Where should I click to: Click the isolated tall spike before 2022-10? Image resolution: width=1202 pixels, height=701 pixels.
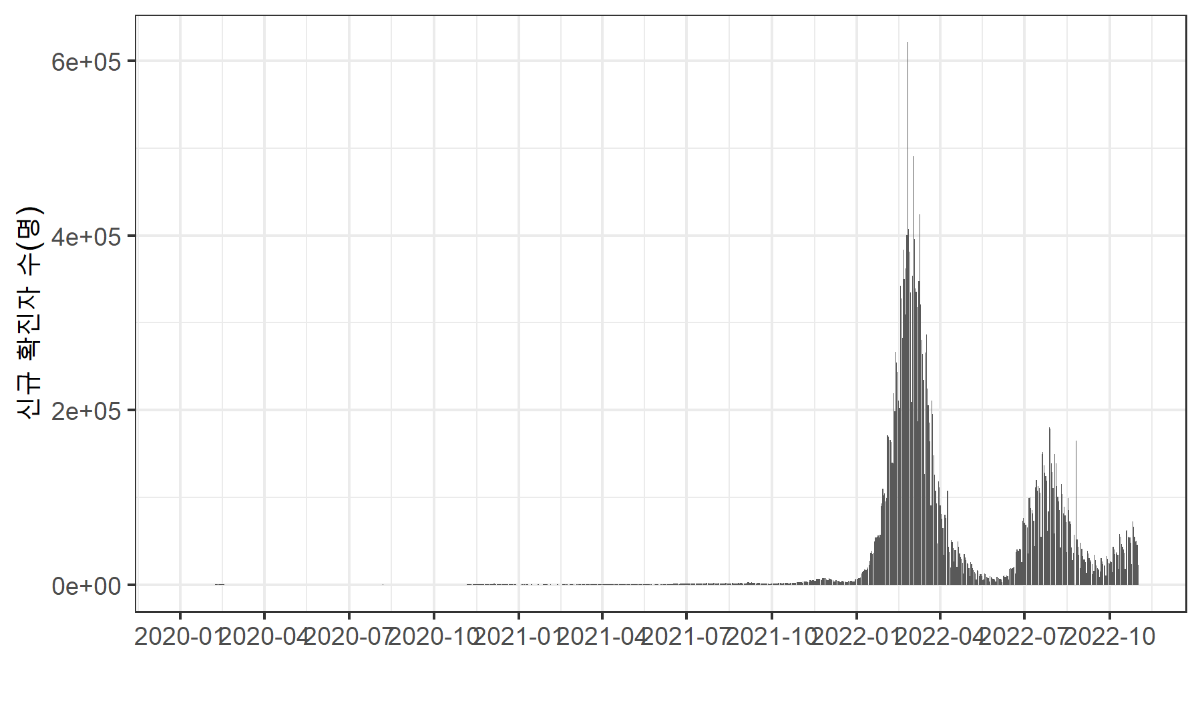coord(1076,443)
